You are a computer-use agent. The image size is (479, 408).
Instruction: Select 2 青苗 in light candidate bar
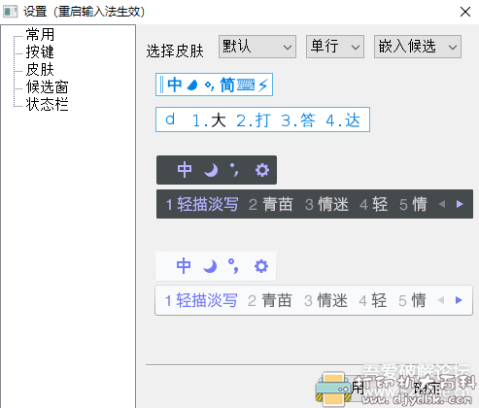270,300
